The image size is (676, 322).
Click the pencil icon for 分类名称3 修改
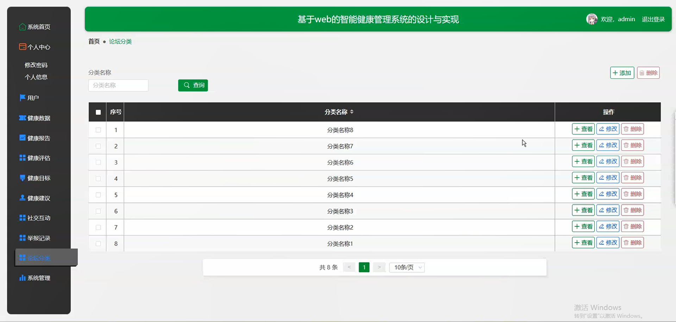(601, 210)
